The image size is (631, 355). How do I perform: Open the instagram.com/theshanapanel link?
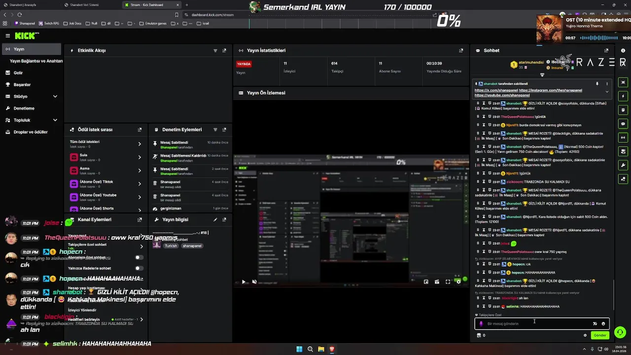click(x=551, y=91)
